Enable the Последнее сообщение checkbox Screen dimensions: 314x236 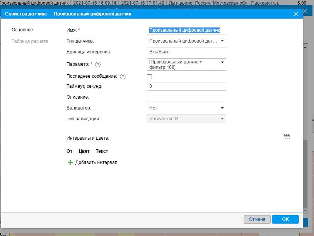tap(150, 77)
